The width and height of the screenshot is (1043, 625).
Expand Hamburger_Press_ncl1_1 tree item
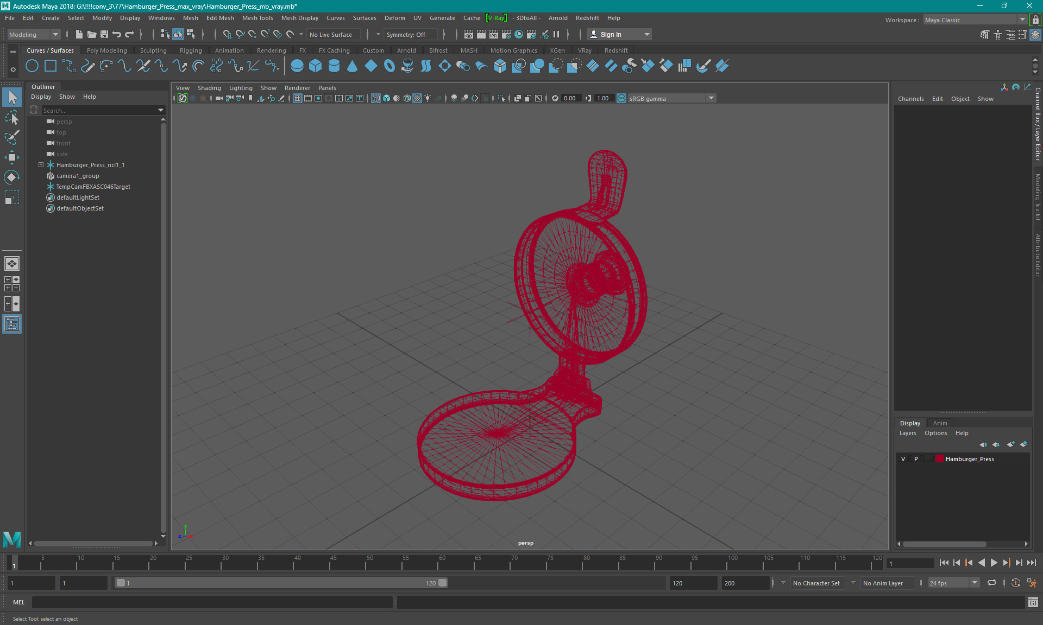click(x=41, y=164)
